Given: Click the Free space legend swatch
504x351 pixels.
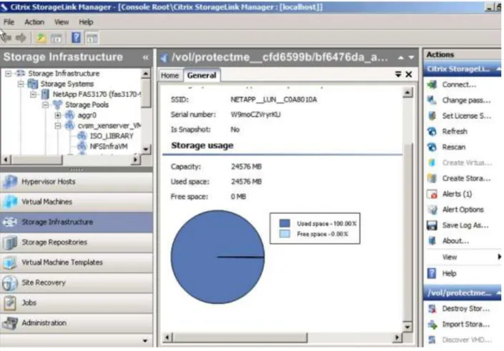Looking at the screenshot, I should point(285,234).
